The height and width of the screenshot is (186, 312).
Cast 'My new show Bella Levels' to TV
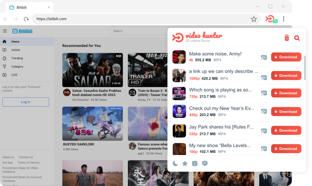click(264, 149)
